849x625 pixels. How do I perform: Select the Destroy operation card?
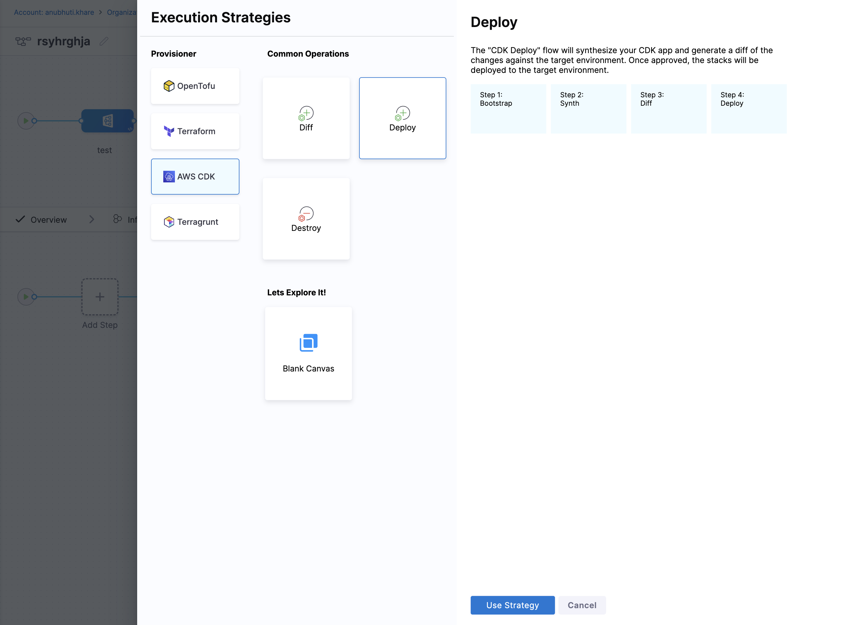(306, 219)
